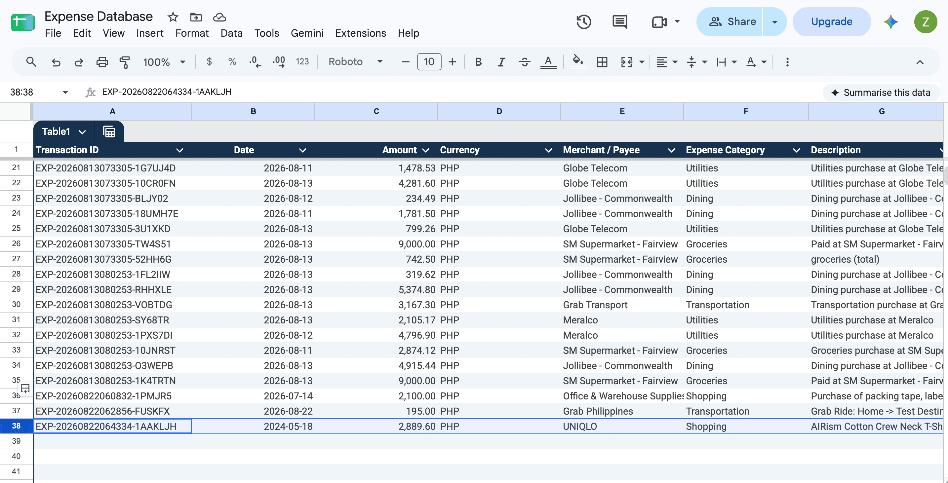The height and width of the screenshot is (483, 948).
Task: Format as percent icon
Action: pos(232,61)
